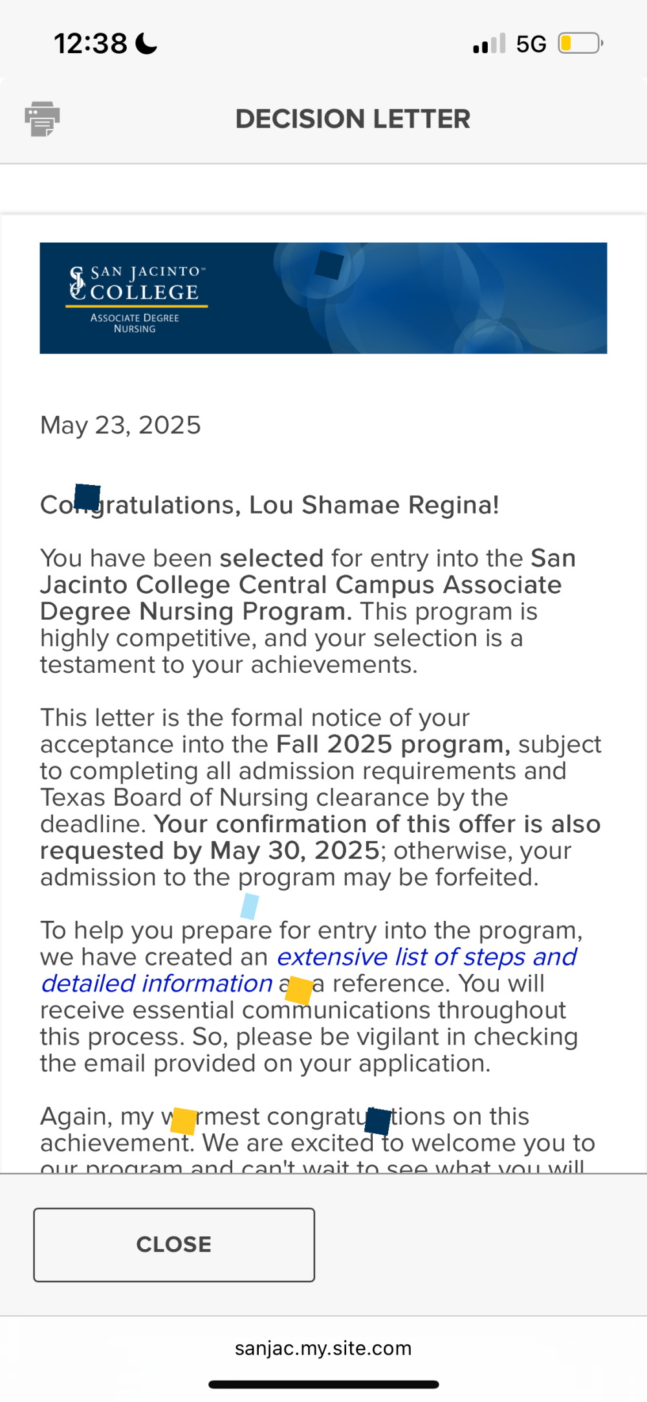This screenshot has height=1402, width=647.
Task: Click the Congratulations, Lou Shamae Regina heading
Action: 270,505
